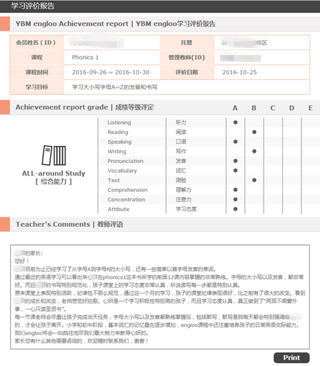
Task: Click the 课程 field label
Action: point(37,57)
